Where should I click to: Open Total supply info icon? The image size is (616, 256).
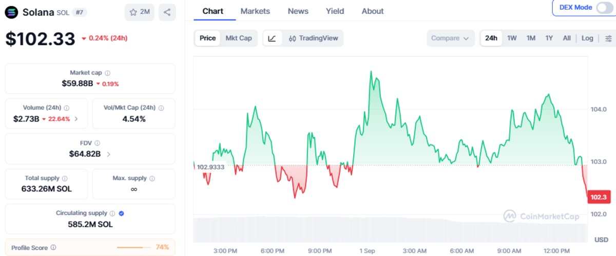coord(65,178)
